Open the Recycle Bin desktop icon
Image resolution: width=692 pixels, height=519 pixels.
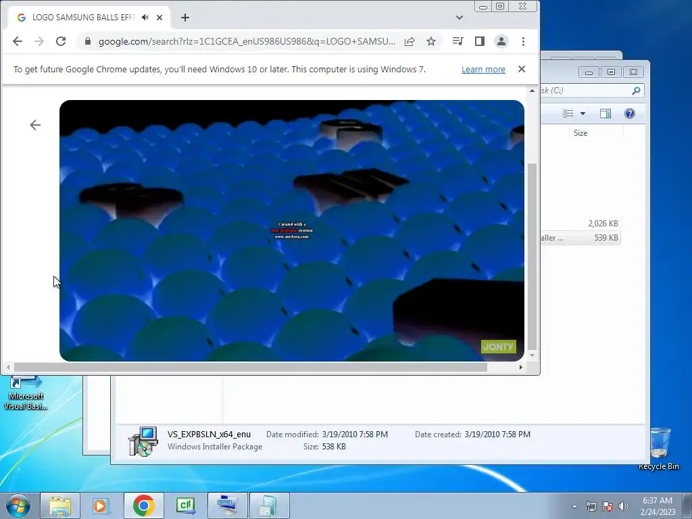click(658, 448)
